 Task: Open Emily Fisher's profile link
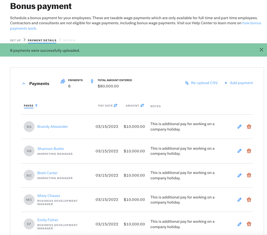pyautogui.click(x=48, y=220)
